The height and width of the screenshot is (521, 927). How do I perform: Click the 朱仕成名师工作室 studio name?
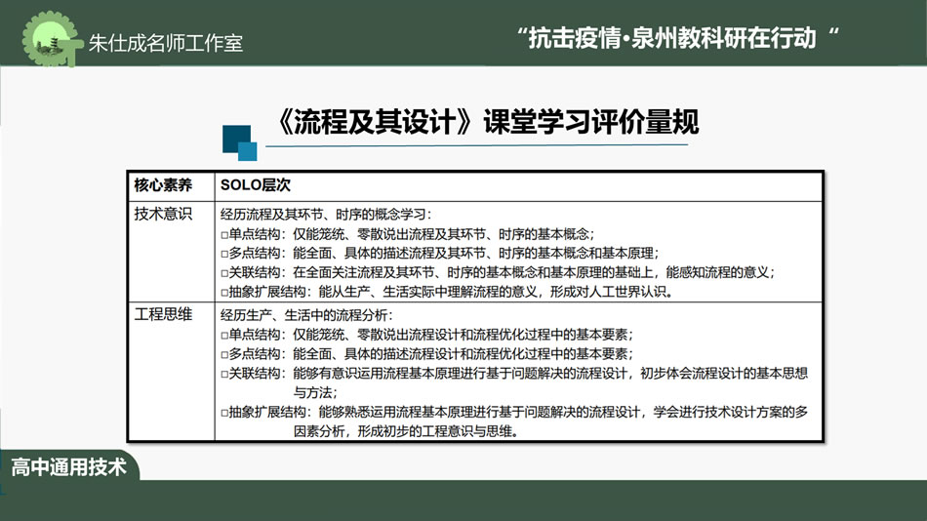[x=165, y=43]
